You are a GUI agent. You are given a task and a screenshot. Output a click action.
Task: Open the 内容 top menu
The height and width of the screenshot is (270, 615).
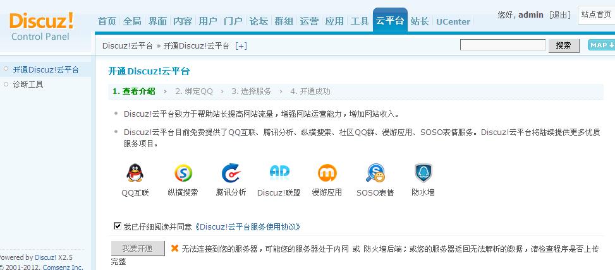pos(183,21)
